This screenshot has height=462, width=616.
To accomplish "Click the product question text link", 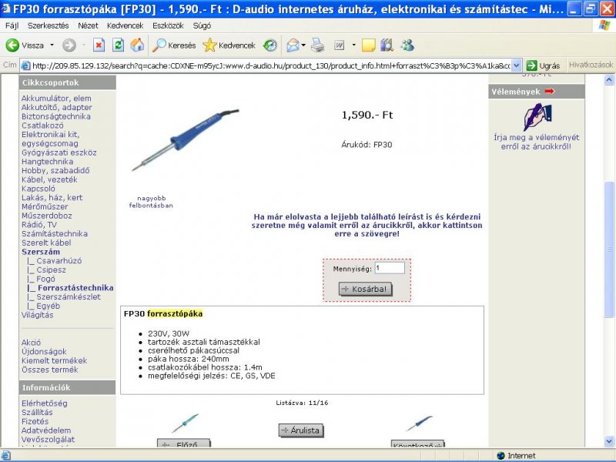I will 367,225.
